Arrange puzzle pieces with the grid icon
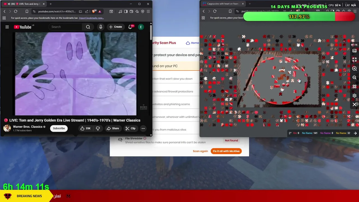Image resolution: width=359 pixels, height=202 pixels. tap(355, 87)
